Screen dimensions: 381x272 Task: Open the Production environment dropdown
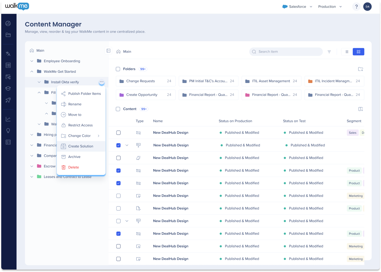click(x=330, y=7)
